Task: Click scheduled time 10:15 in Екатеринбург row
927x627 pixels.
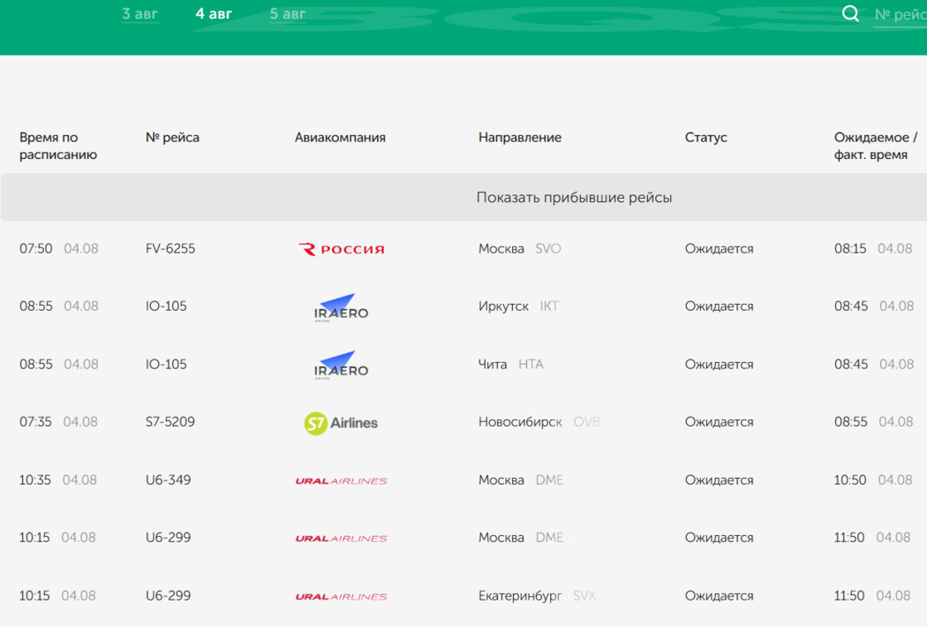Action: [35, 595]
